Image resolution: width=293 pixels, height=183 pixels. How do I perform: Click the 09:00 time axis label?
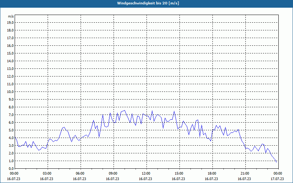[x=113, y=173]
